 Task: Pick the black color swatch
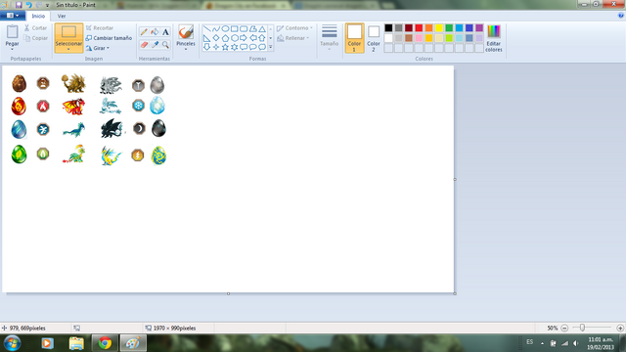388,28
